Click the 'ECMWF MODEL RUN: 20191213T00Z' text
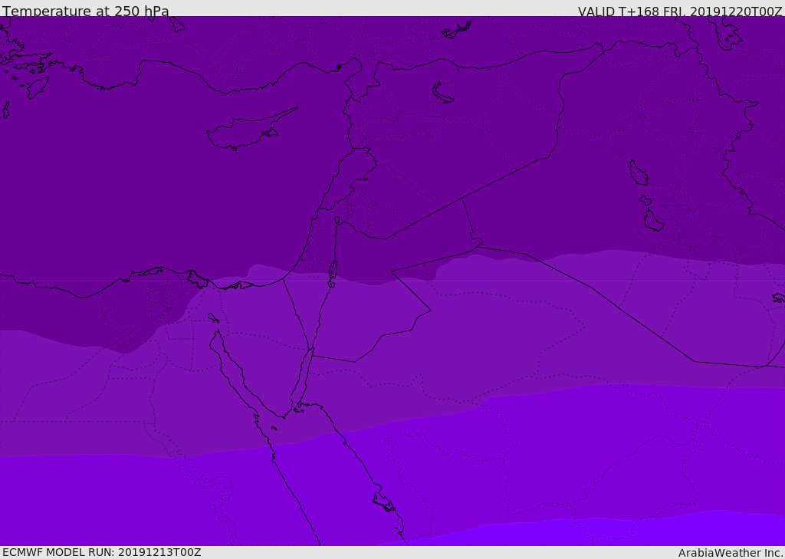Image resolution: width=785 pixels, height=559 pixels. 102,552
